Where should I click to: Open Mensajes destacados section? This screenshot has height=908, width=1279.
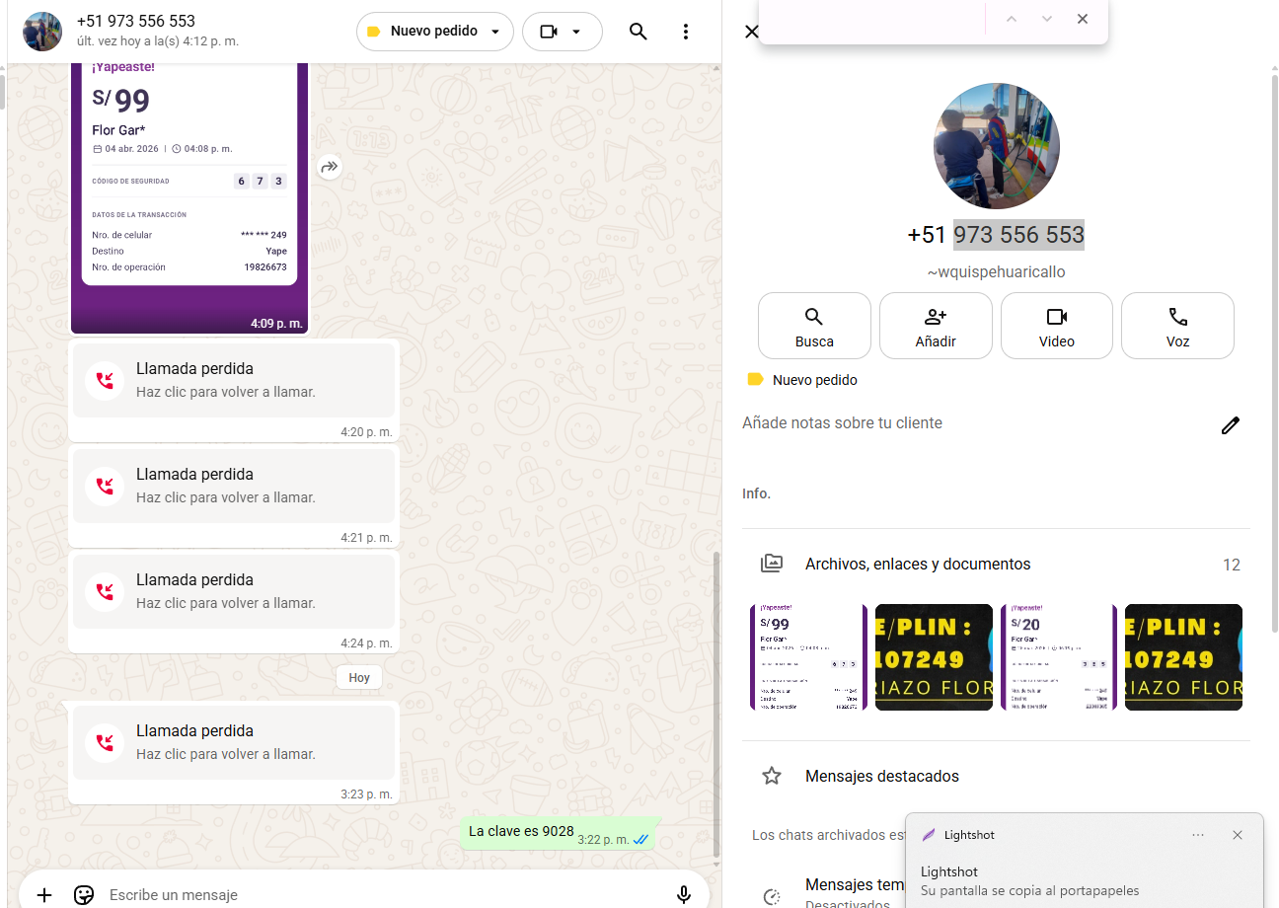click(882, 777)
